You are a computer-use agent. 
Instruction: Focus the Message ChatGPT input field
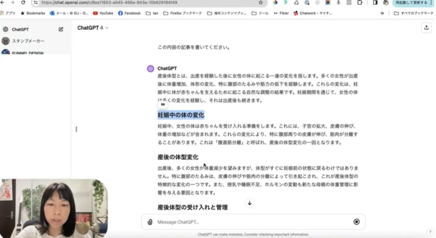click(253, 222)
